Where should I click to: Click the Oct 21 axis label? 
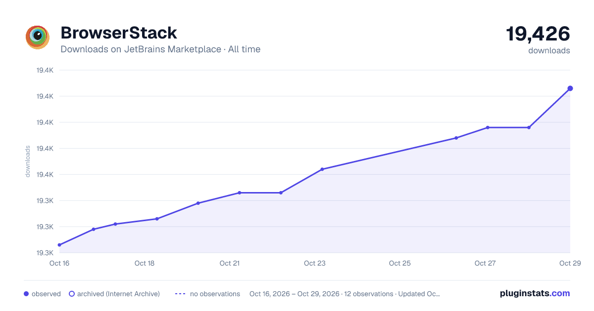pyautogui.click(x=230, y=263)
